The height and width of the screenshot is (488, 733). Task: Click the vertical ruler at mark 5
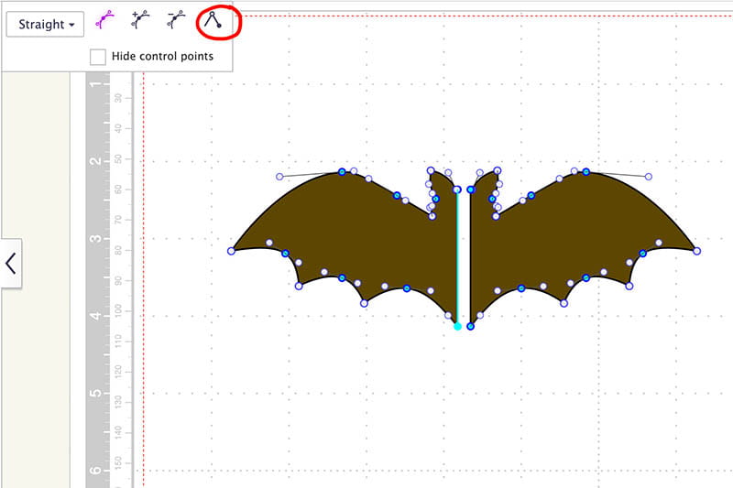pos(96,393)
